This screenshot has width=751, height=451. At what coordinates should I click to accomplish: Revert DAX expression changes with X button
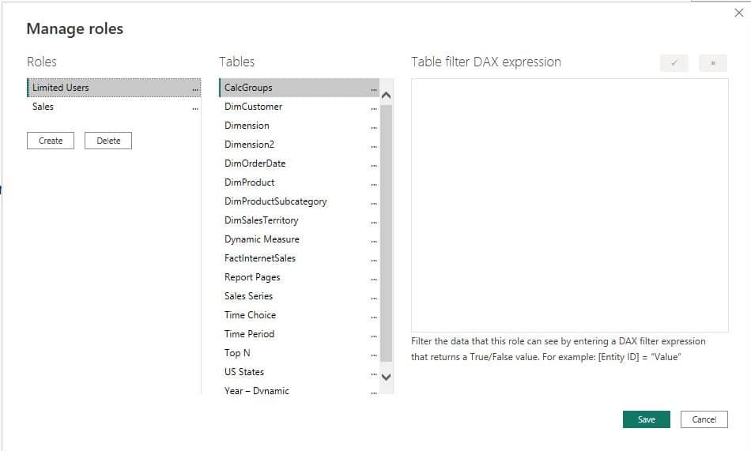713,62
